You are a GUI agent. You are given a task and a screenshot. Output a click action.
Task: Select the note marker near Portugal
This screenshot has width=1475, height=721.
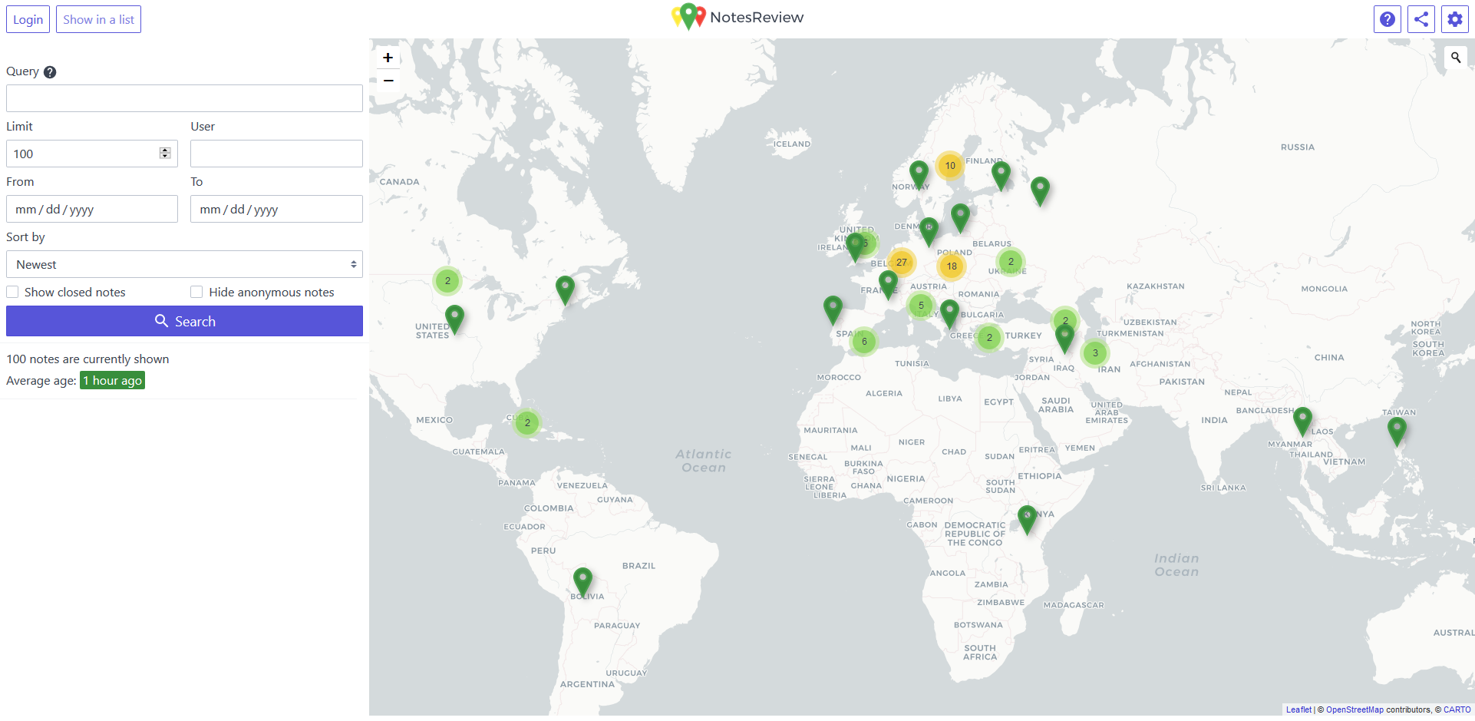(833, 311)
